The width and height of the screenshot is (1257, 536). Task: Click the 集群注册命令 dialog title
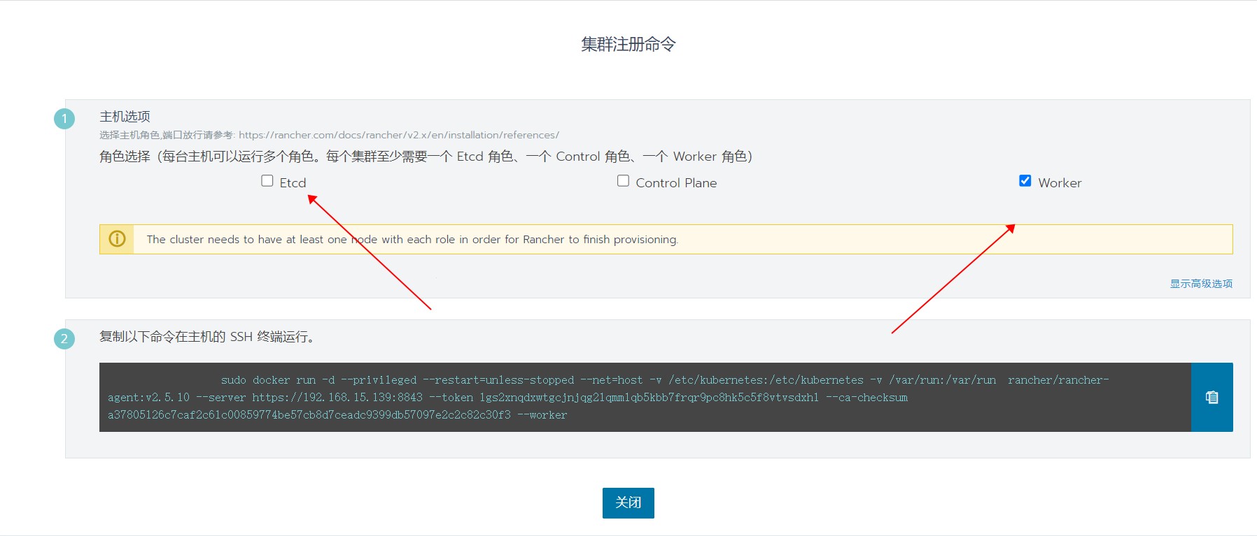tap(628, 44)
